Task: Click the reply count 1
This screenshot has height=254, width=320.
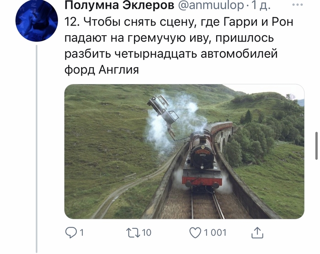Action: point(82,233)
